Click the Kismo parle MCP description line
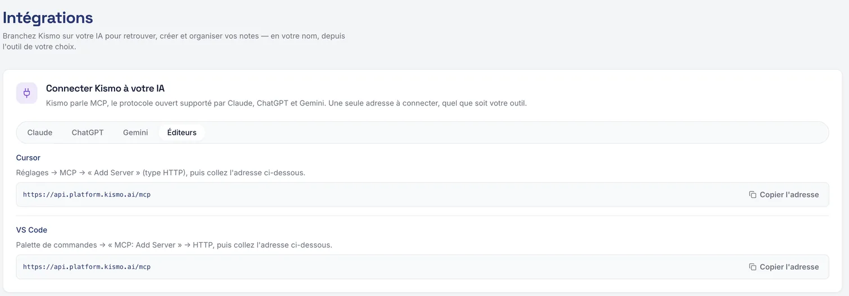The height and width of the screenshot is (296, 849). point(286,103)
